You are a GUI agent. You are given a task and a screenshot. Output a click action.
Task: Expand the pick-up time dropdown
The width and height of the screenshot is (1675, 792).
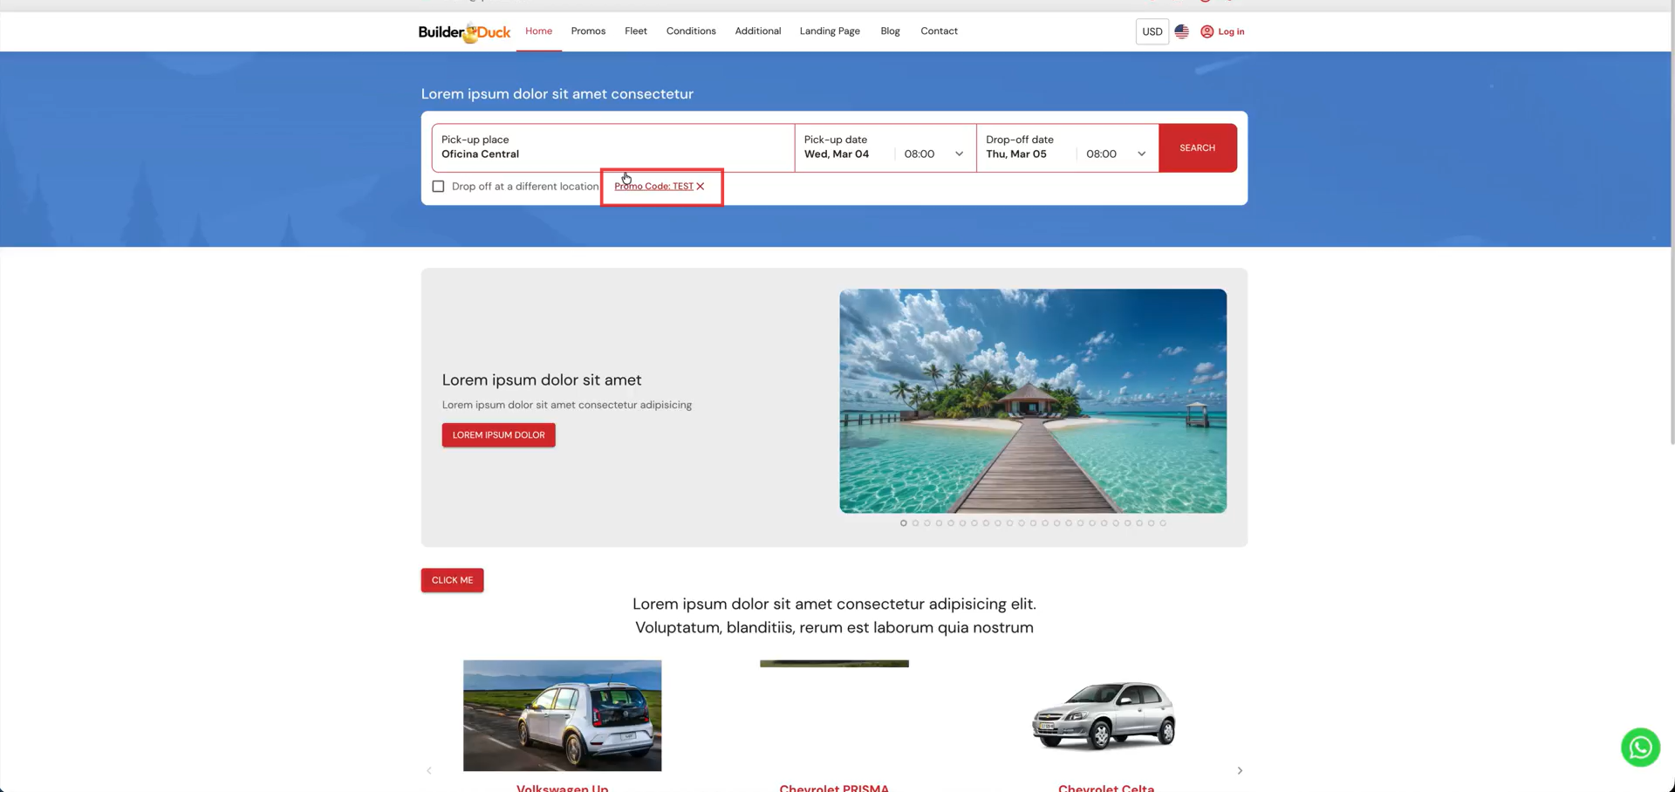click(934, 154)
